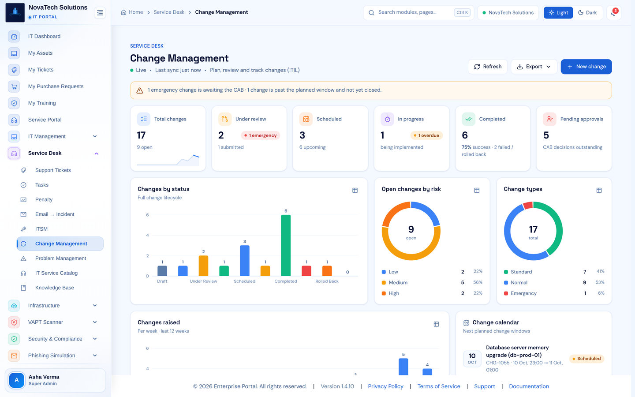Open the Documentation footer link
The width and height of the screenshot is (635, 397).
pos(529,386)
